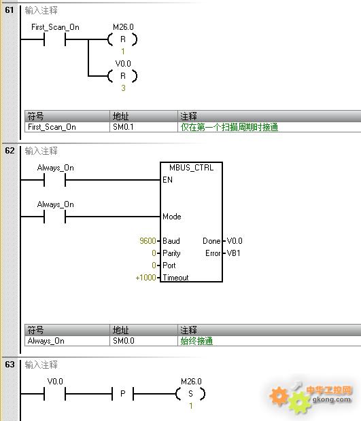The image size is (361, 421).
Task: Select network number 63 in the margin
Action: coord(10,365)
